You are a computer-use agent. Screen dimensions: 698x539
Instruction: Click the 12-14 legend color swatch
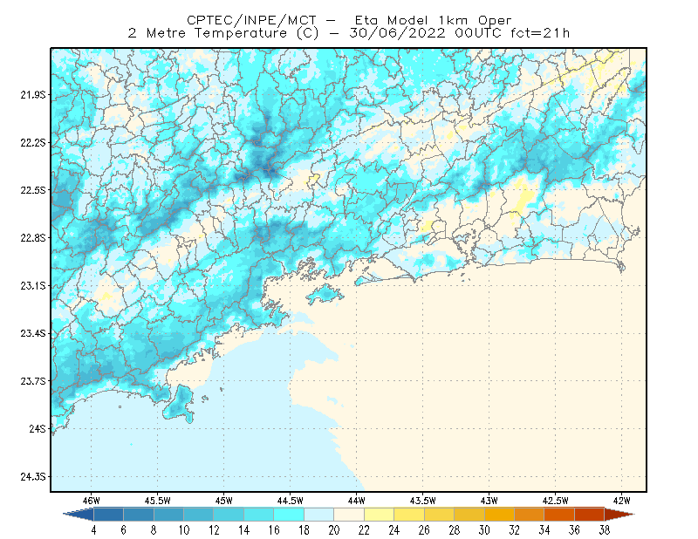[229, 515]
